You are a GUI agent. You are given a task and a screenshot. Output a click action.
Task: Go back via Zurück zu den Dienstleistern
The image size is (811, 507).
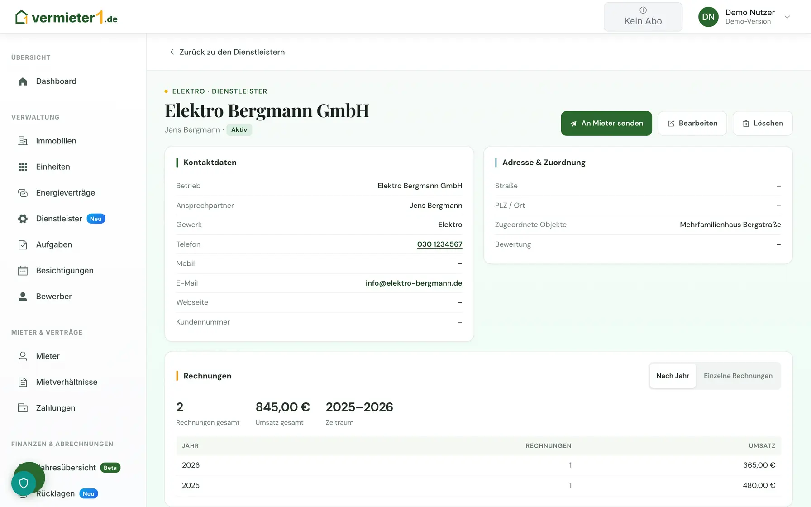coord(227,52)
